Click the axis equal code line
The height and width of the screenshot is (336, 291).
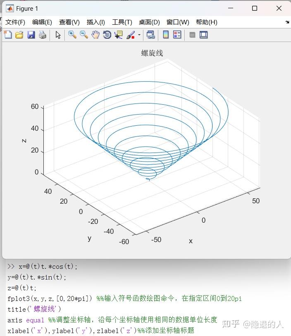coord(112,320)
